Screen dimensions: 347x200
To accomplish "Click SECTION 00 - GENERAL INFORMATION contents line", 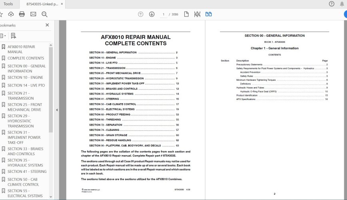I will coord(133,52).
